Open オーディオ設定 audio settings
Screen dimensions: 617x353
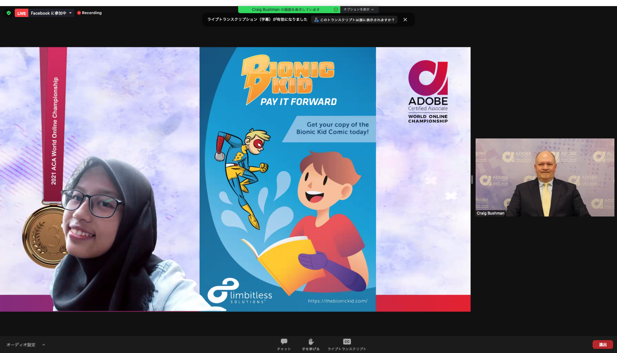tap(21, 345)
